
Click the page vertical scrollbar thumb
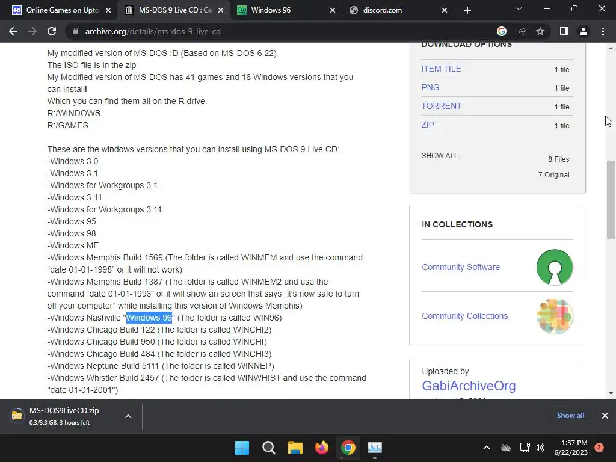(611, 200)
